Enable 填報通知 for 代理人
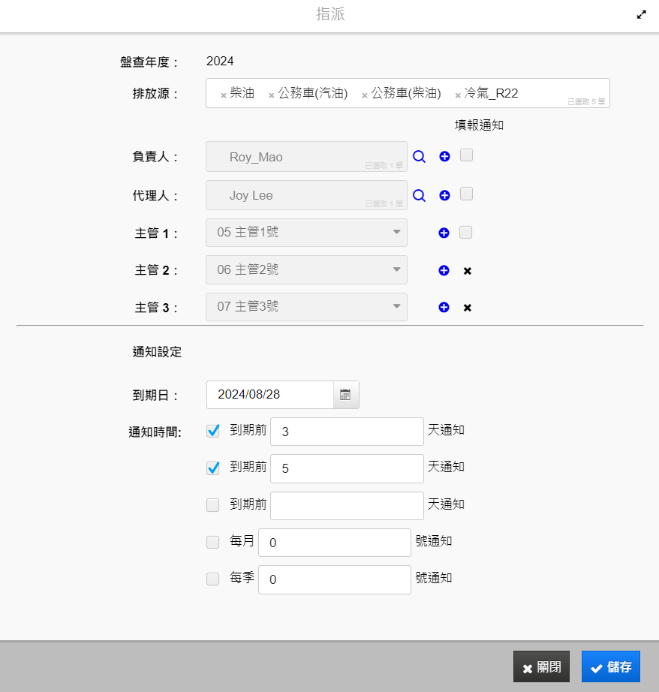This screenshot has height=692, width=659. [466, 194]
